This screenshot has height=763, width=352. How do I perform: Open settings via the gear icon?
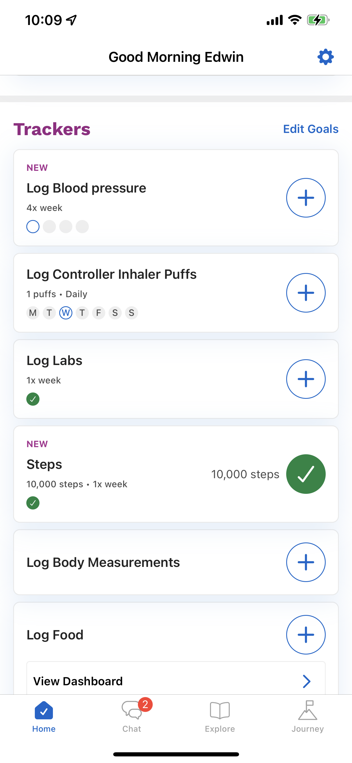[x=325, y=57]
